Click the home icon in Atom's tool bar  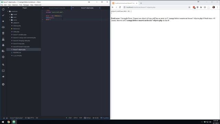pos(3,9)
